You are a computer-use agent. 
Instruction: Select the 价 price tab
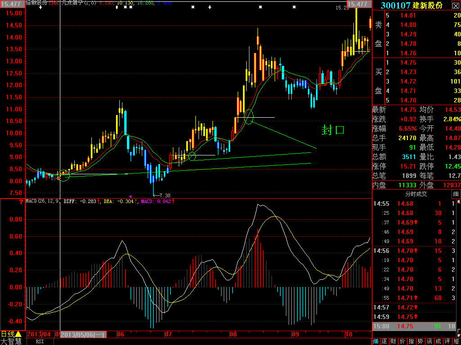pyautogui.click(x=402, y=341)
